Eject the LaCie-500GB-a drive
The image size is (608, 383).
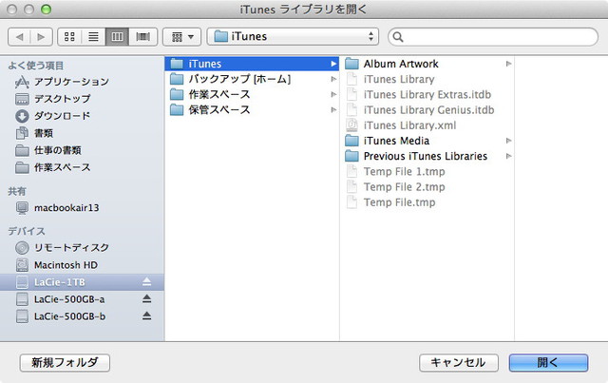[x=146, y=298]
